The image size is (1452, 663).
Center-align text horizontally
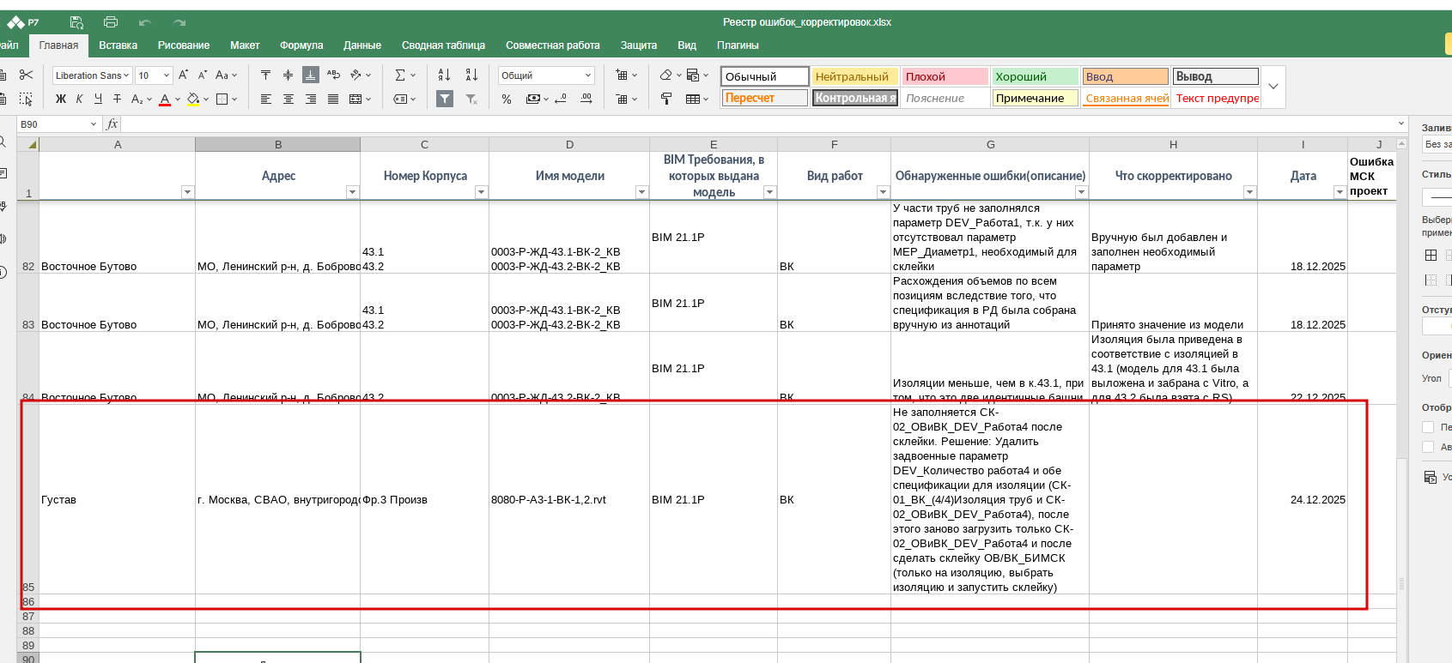tap(289, 99)
